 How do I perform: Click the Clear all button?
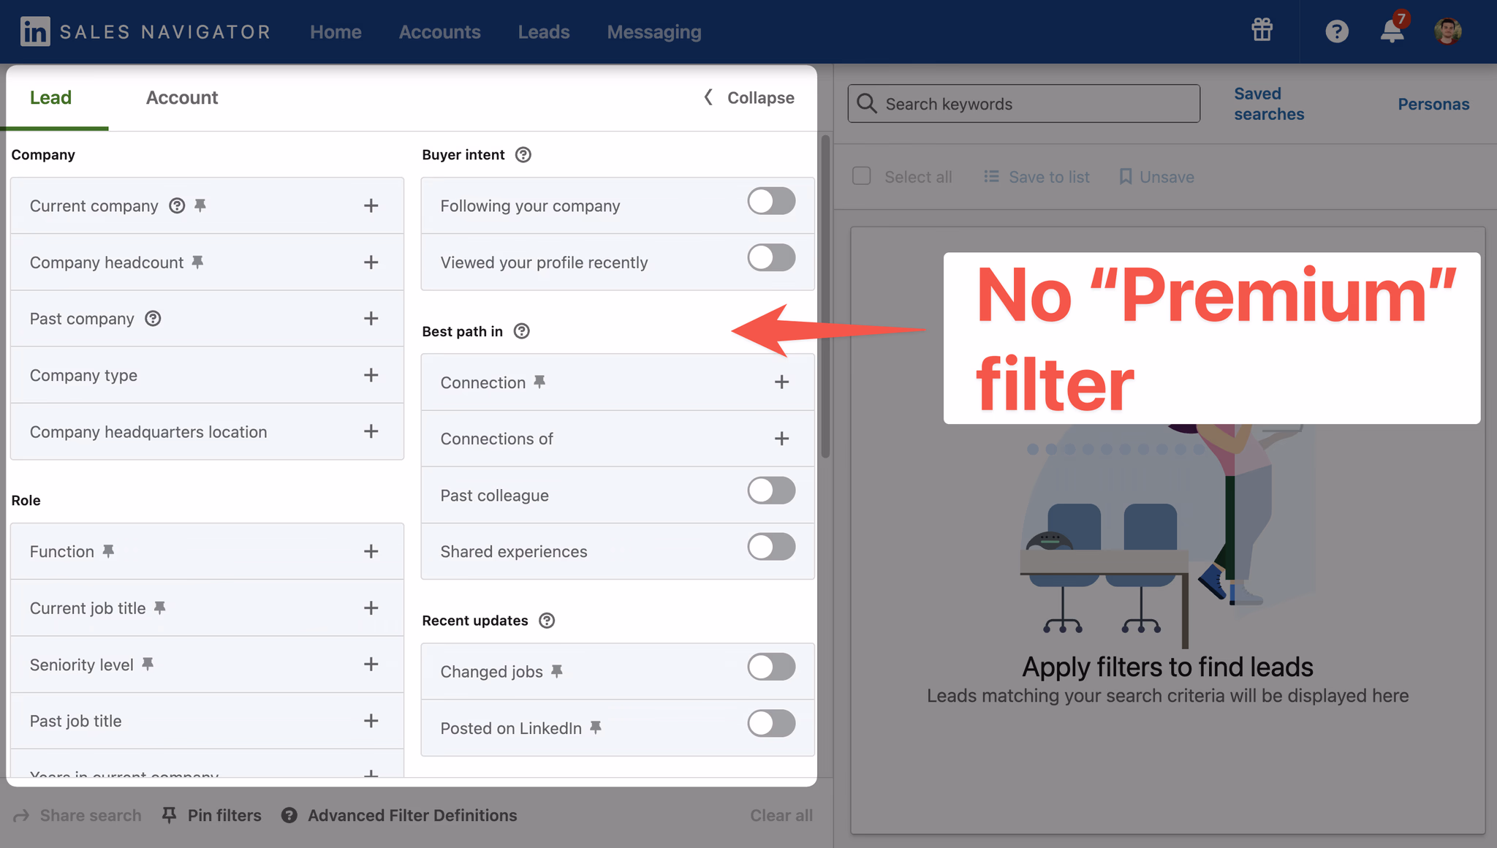(781, 815)
